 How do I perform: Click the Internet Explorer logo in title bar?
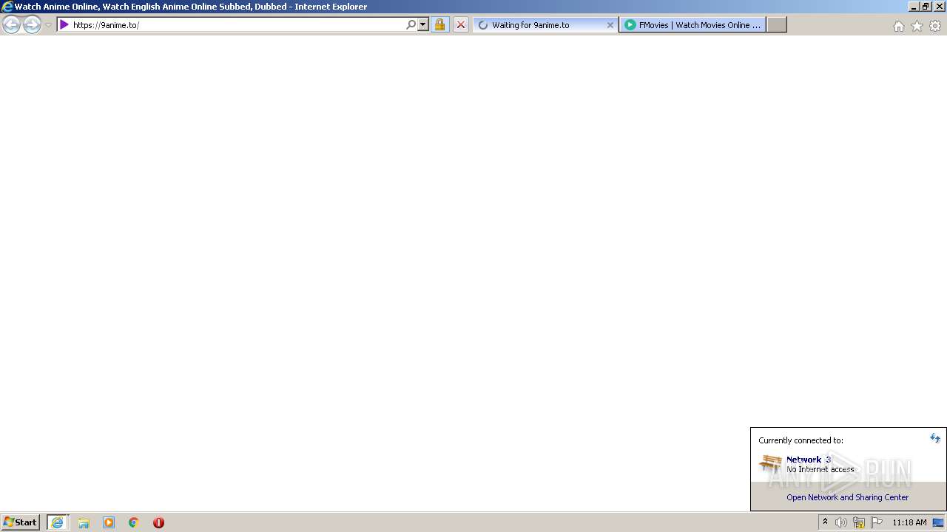(7, 7)
